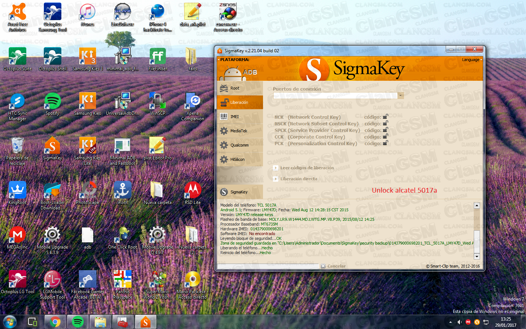The height and width of the screenshot is (329, 526).
Task: Select Xperia Companion desktop icon
Action: tap(193, 106)
